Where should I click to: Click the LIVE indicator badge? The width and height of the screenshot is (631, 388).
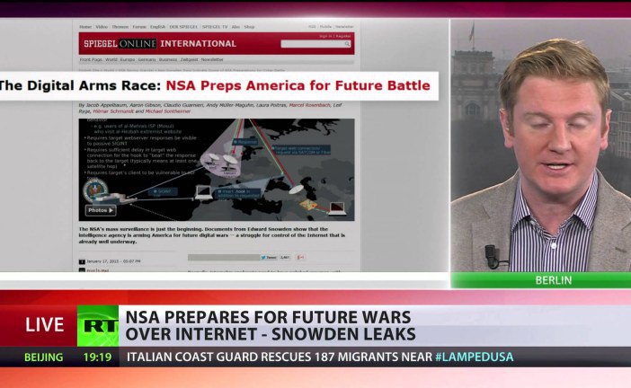tap(44, 325)
